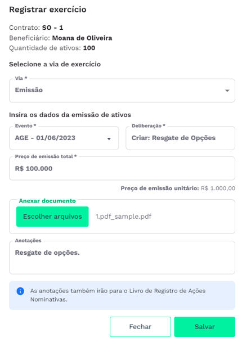This screenshot has height=342, width=242.
Task: Focus the Anotações text area
Action: click(122, 258)
